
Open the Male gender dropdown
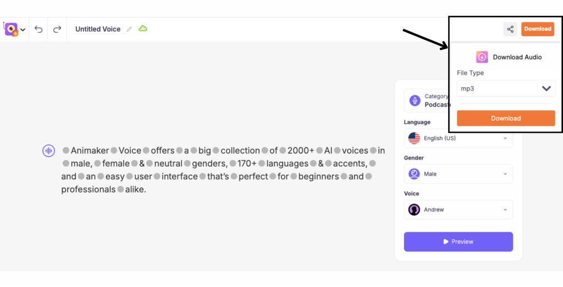click(458, 174)
